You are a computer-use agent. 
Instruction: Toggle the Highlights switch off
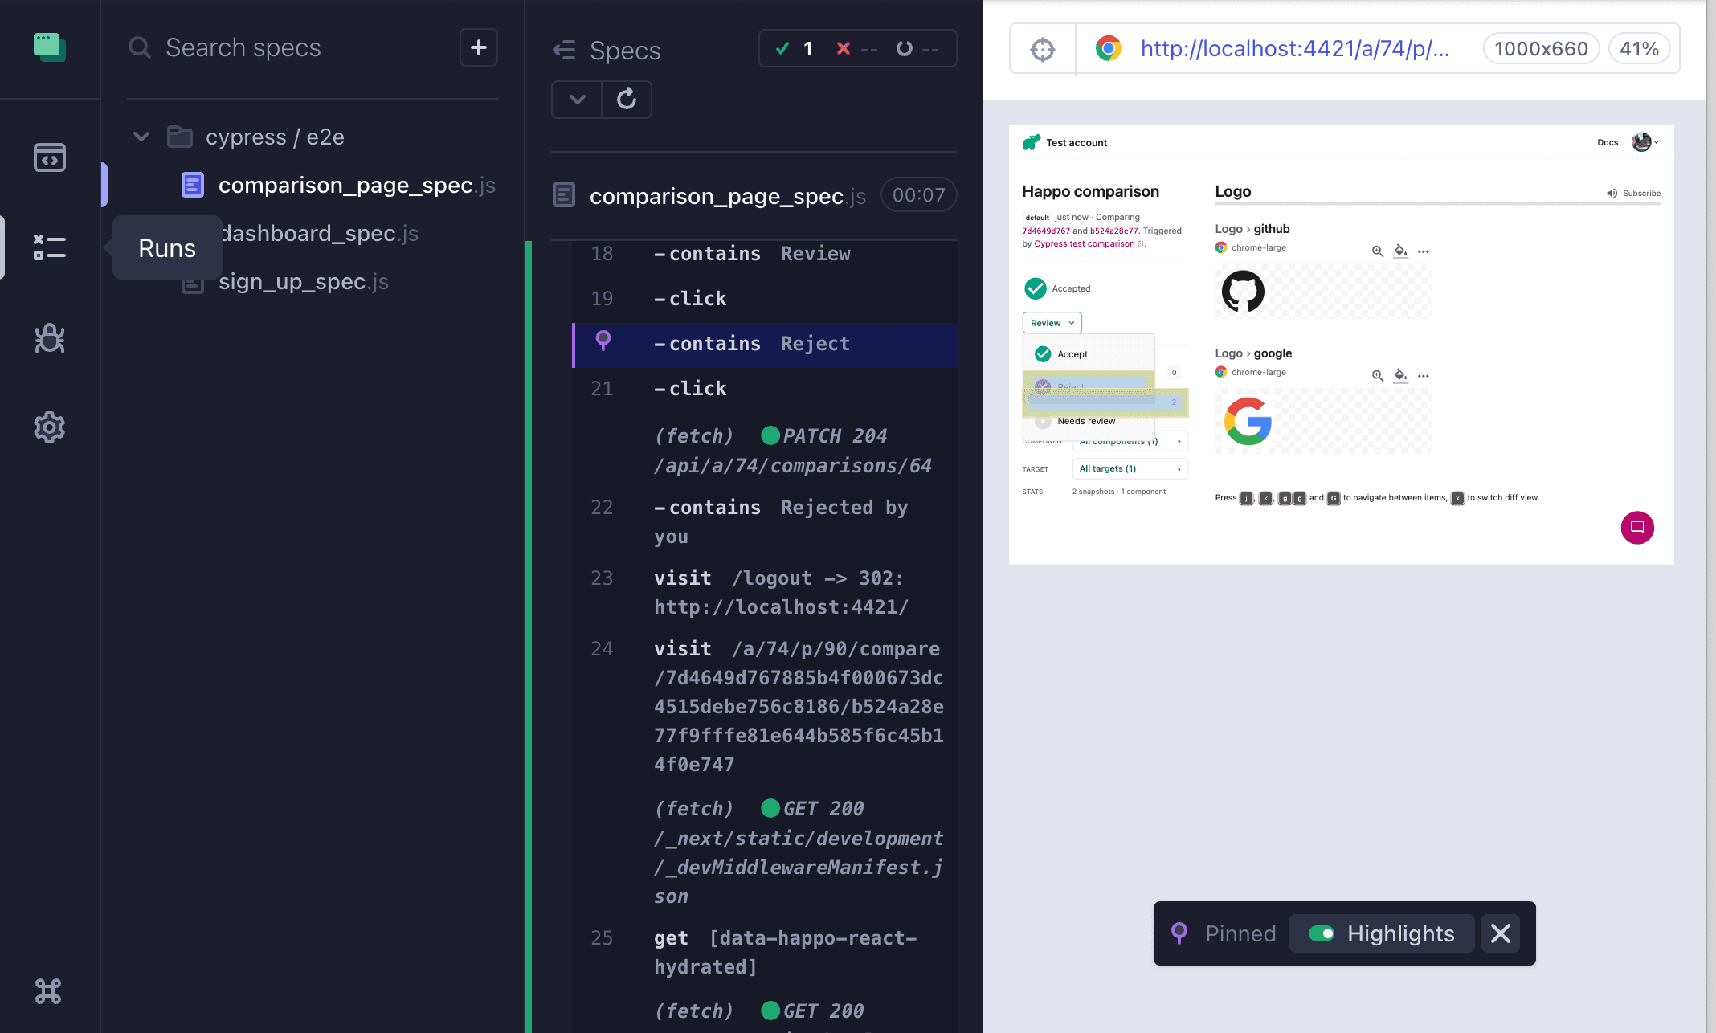tap(1322, 933)
